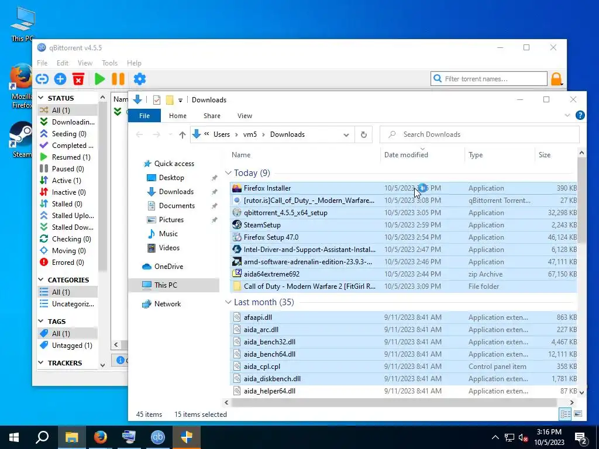Click the Explorer vertical scrollbar down arrow
Screen dimensions: 599x449
pyautogui.click(x=581, y=392)
